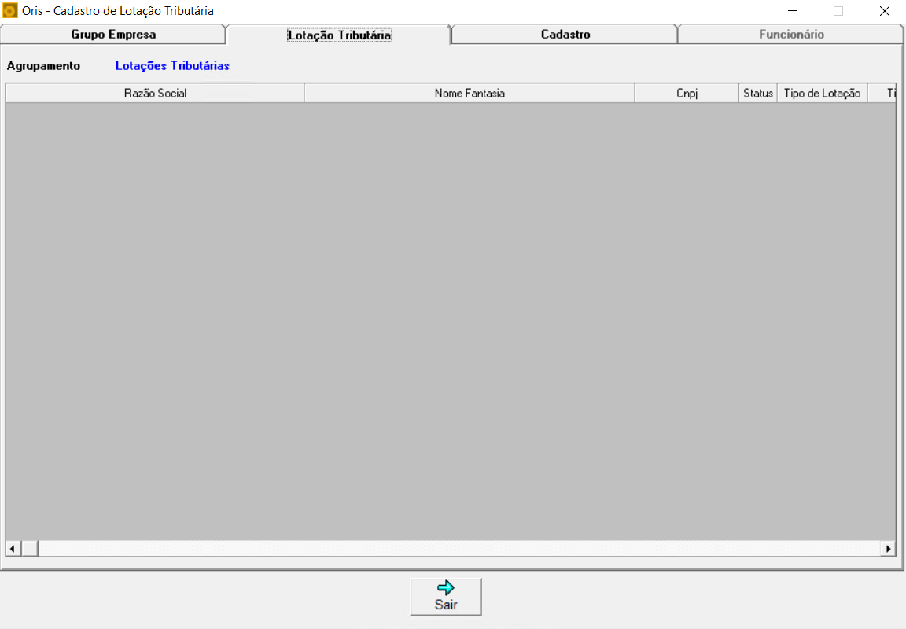Click the Agrupamento label

pyautogui.click(x=43, y=66)
